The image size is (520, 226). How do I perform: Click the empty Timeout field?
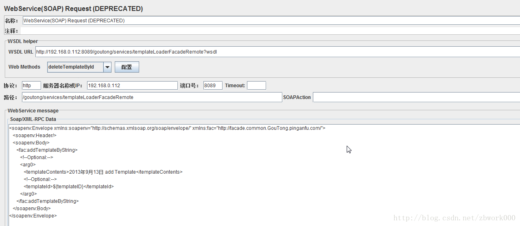coord(256,85)
